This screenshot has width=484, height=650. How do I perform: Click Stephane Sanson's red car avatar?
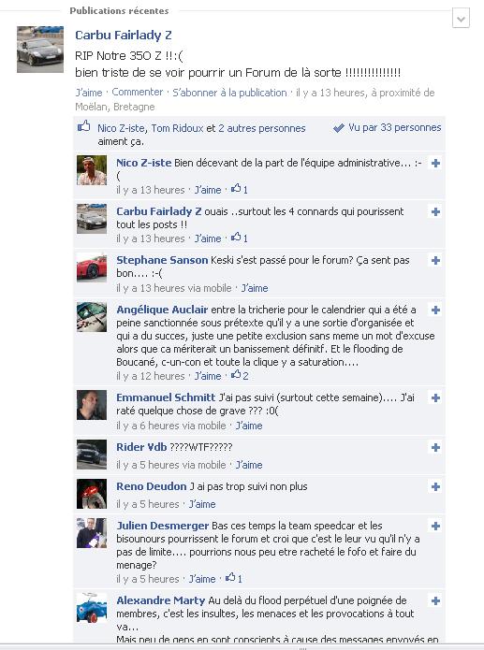tap(92, 267)
